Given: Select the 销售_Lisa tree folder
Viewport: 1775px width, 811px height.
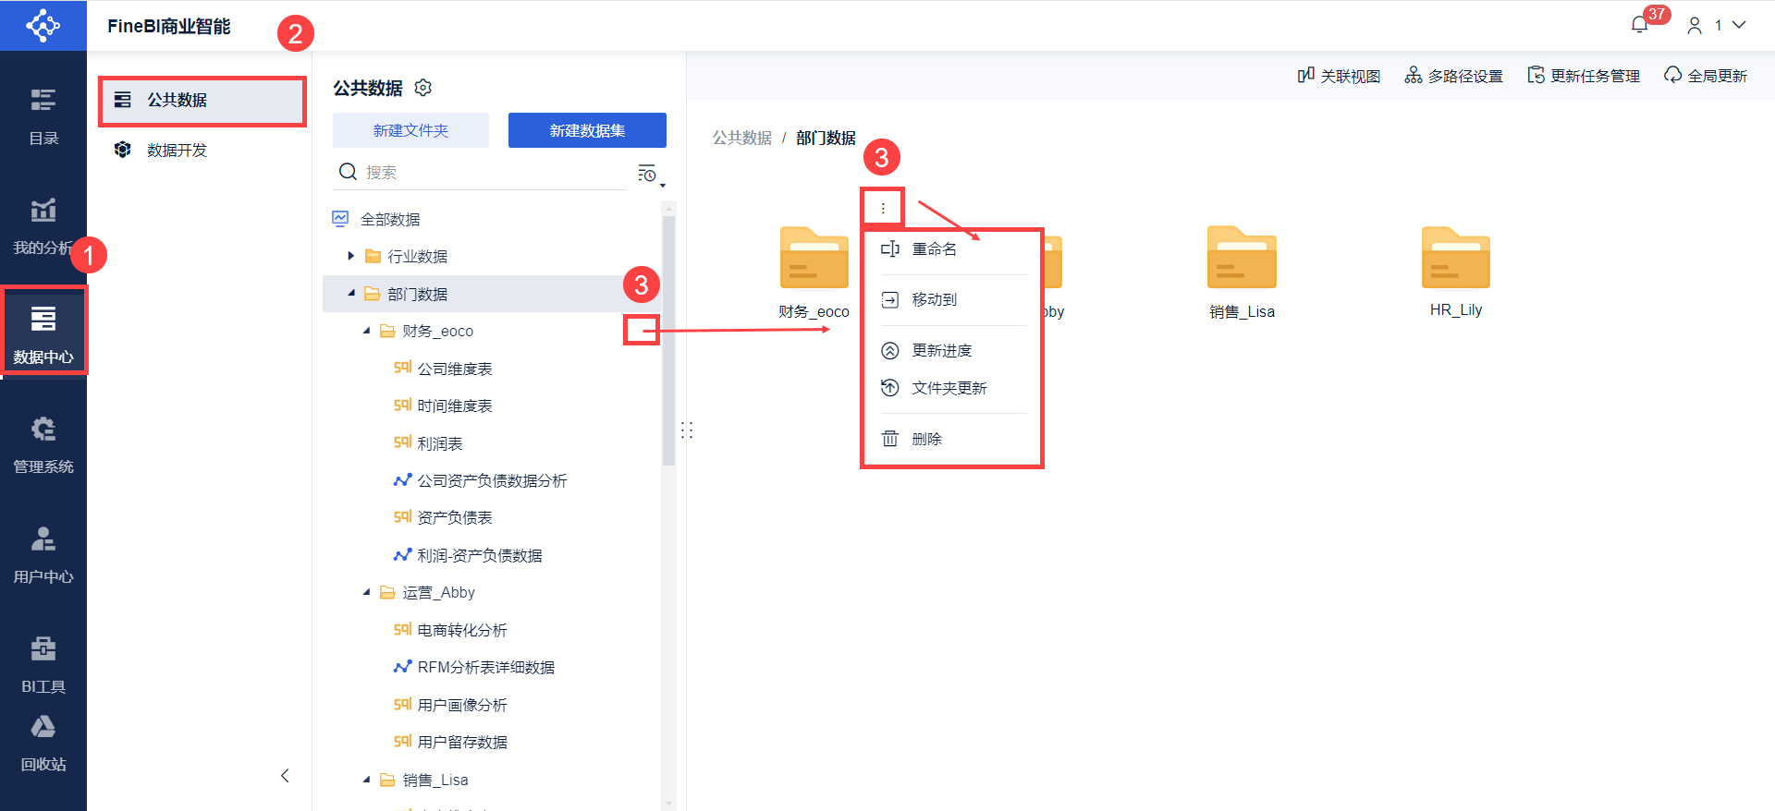Looking at the screenshot, I should pyautogui.click(x=493, y=780).
